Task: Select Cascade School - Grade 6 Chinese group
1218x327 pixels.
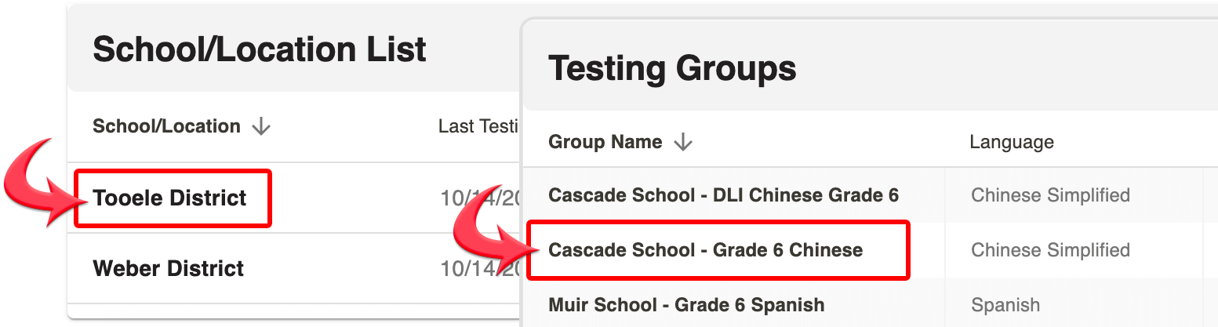Action: (705, 250)
